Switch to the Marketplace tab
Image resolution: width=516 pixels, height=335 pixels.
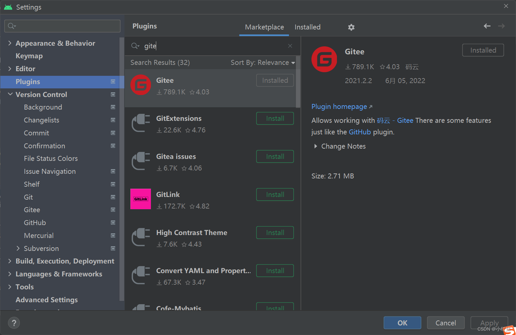(264, 27)
